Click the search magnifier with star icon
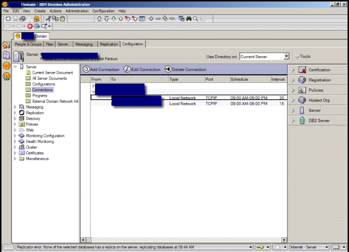This screenshot has height=252, width=349. pyautogui.click(x=44, y=26)
